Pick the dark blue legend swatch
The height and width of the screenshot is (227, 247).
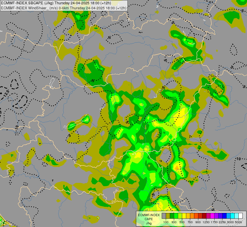225,216
